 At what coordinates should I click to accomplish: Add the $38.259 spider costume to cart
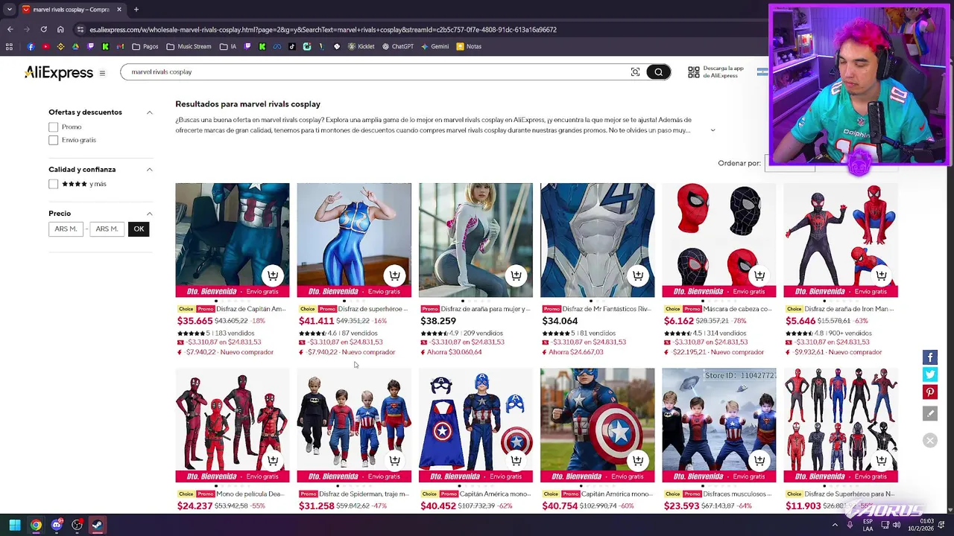point(516,275)
